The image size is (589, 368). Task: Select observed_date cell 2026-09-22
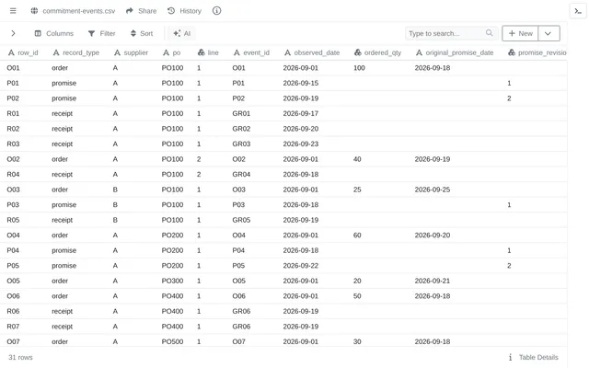pyautogui.click(x=301, y=266)
